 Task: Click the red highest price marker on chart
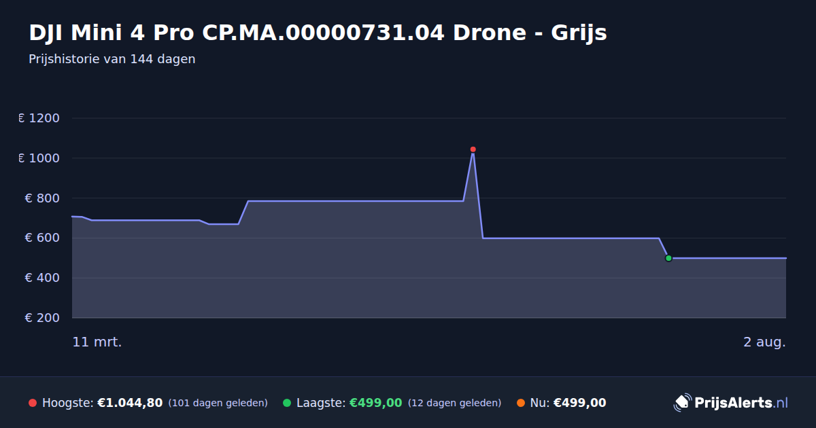[473, 149]
